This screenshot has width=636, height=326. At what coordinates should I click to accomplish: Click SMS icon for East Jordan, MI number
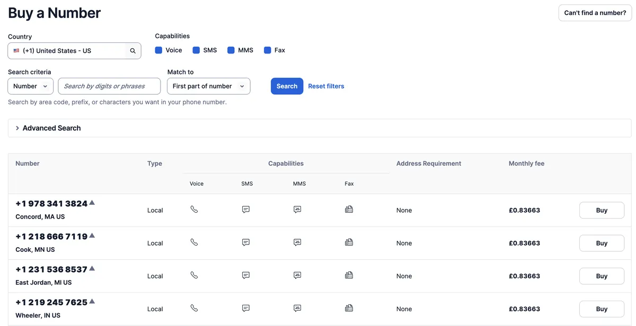point(246,275)
